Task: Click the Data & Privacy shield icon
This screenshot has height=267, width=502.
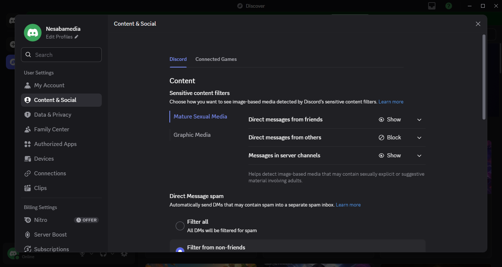Action: pyautogui.click(x=28, y=115)
